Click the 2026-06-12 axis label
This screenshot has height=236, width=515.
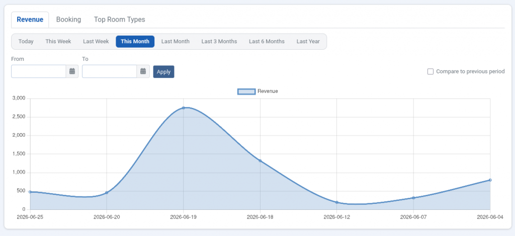336,217
